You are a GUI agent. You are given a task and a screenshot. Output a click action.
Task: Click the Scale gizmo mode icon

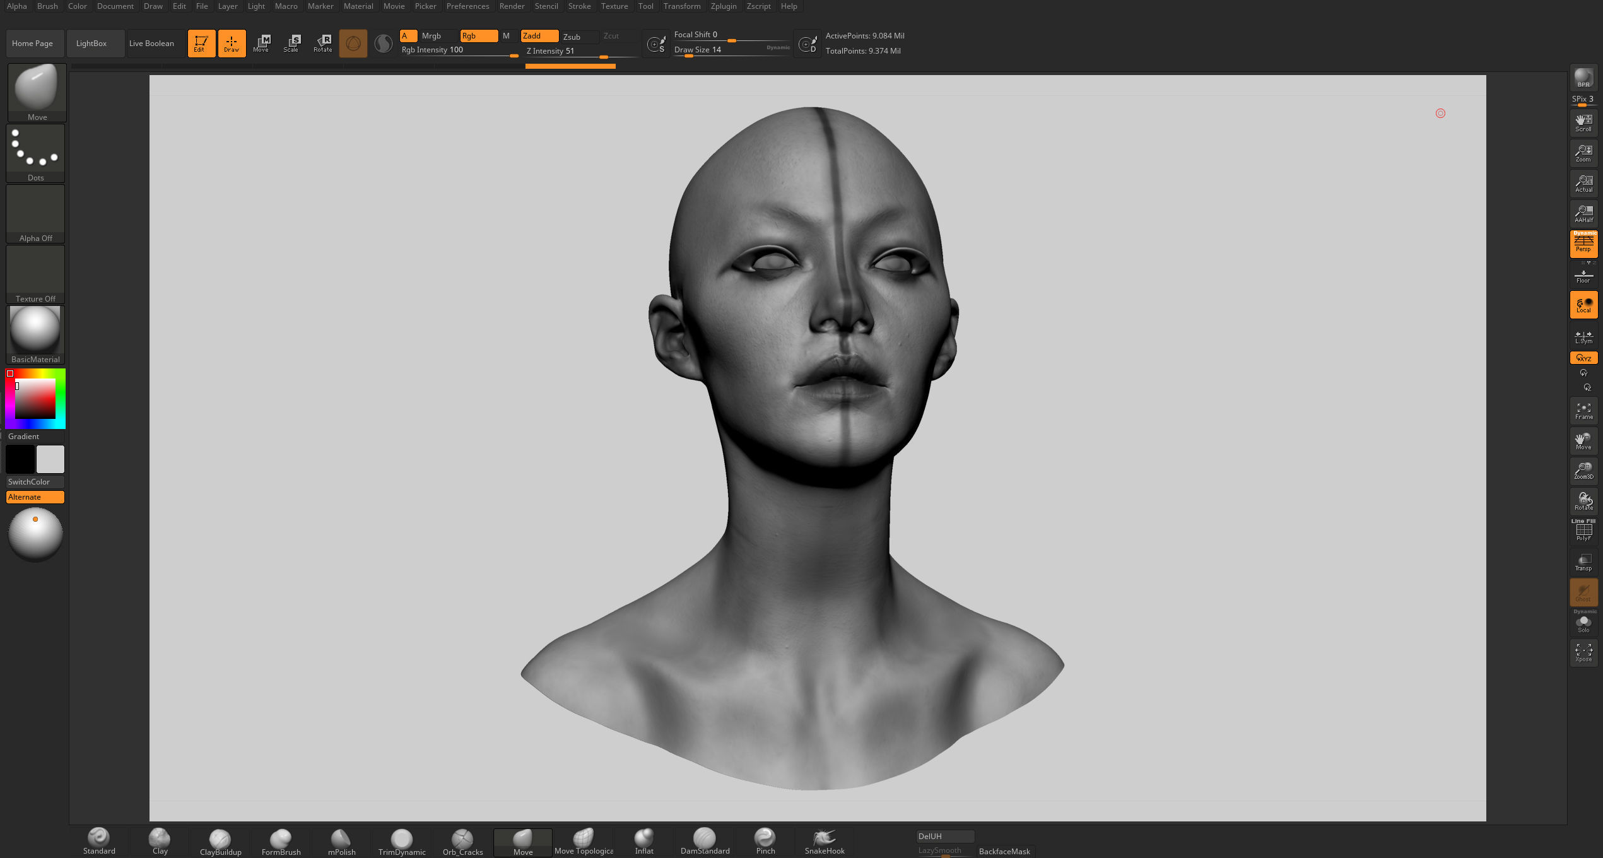[292, 43]
